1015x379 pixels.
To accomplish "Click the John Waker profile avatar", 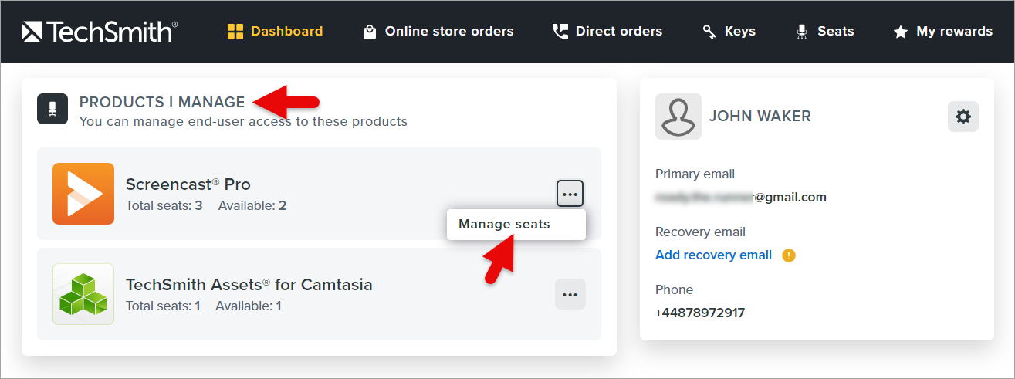I will point(678,117).
